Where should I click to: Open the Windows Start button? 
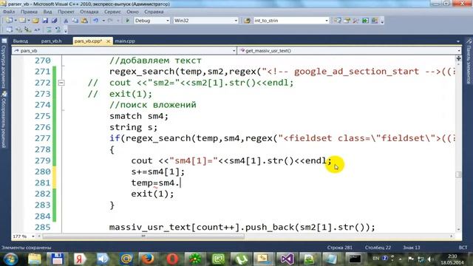point(10,259)
